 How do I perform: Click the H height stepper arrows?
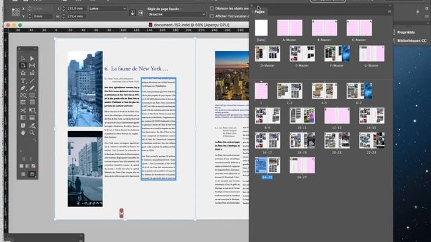[63, 16]
